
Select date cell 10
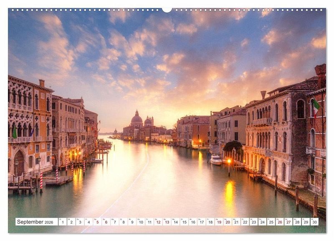pos(141,222)
